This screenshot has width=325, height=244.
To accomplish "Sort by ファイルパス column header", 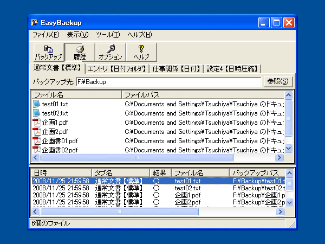I will coord(203,95).
